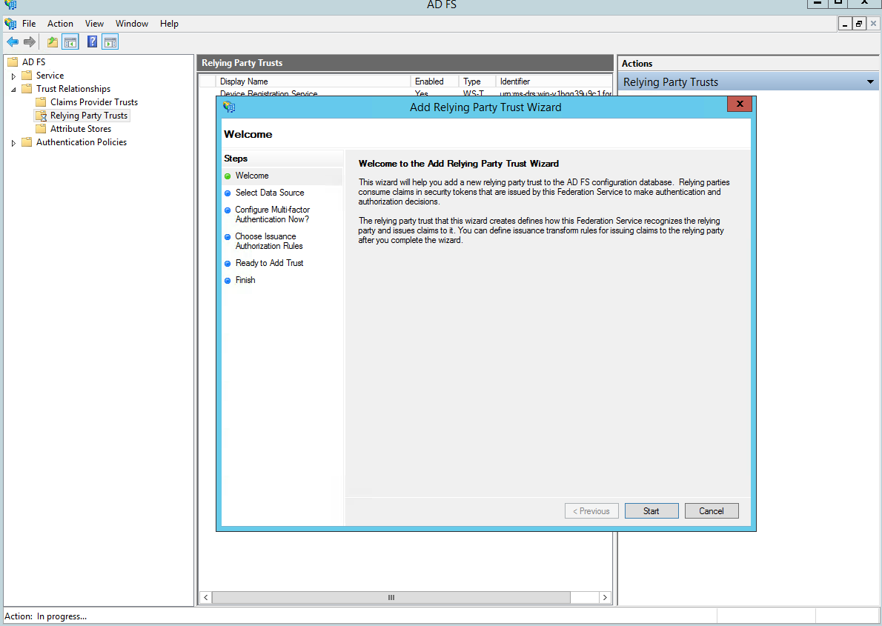
Task: Toggle the Show/Hide Console Tree icon
Action: coord(70,42)
